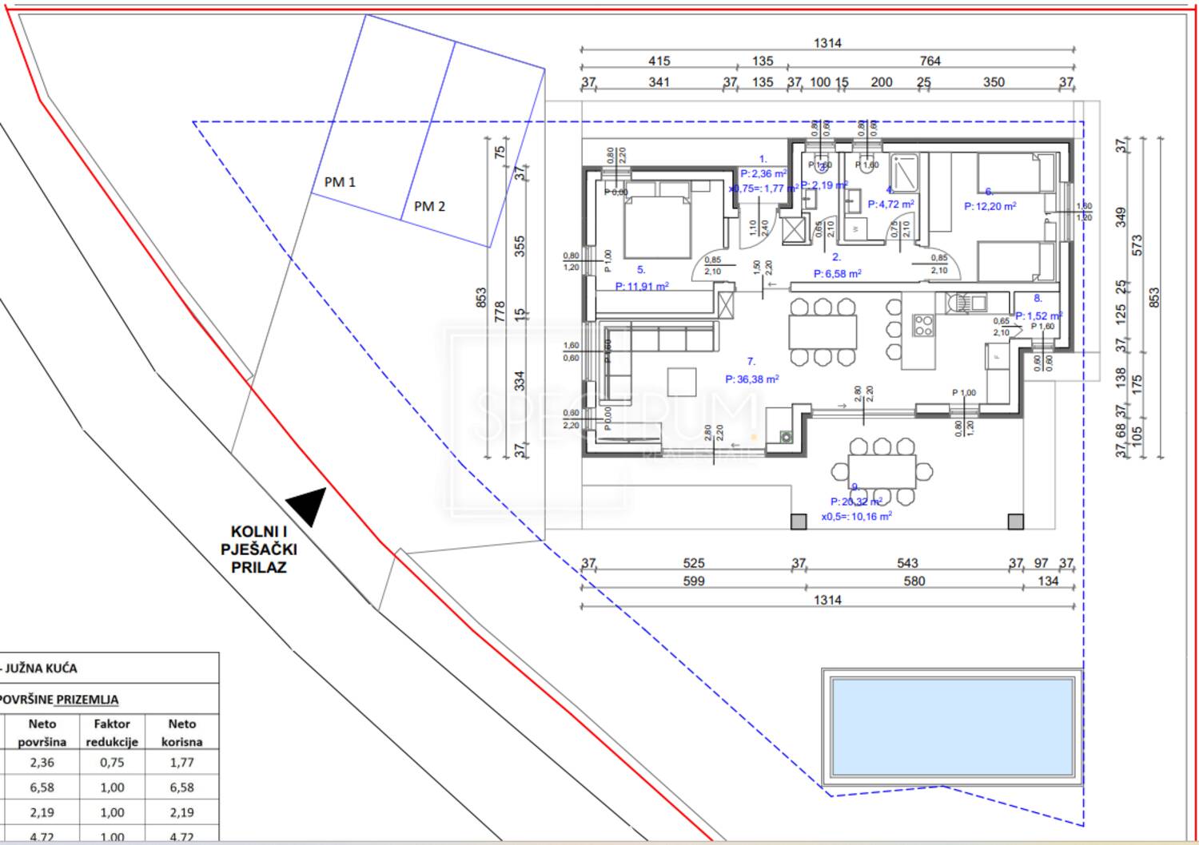1199x845 pixels.
Task: Select the PM 1 parking space label
Action: pyautogui.click(x=340, y=182)
